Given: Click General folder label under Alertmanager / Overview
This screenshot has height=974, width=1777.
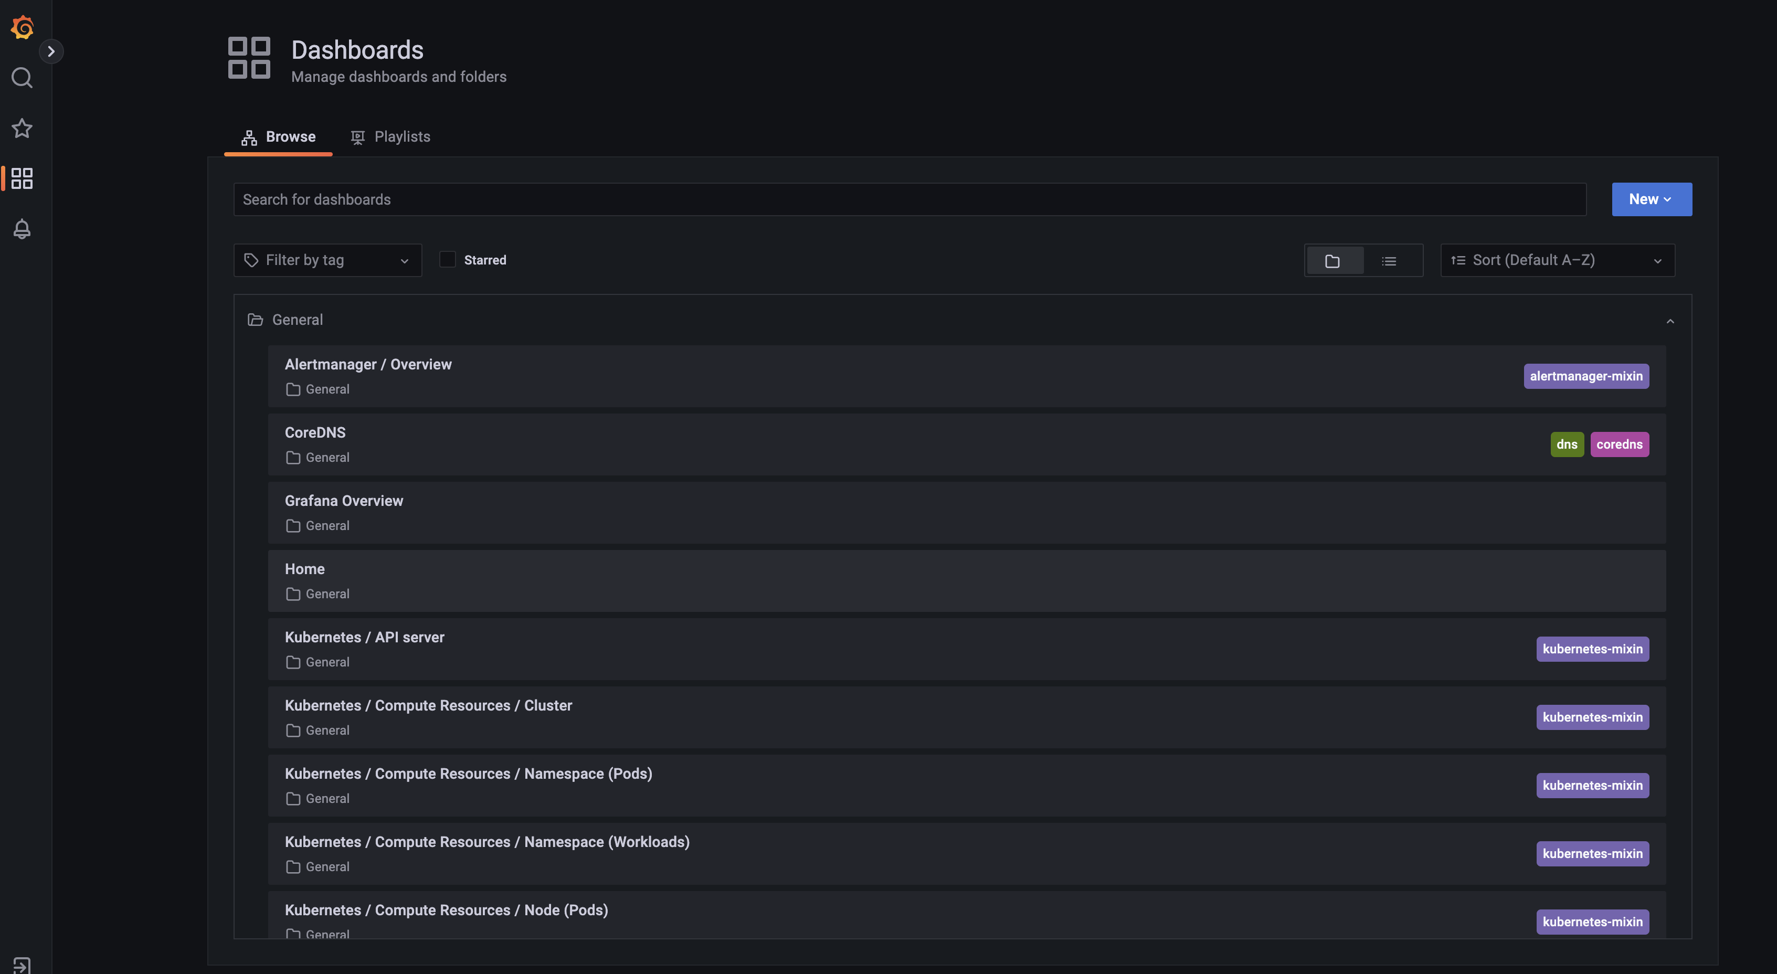Looking at the screenshot, I should pyautogui.click(x=327, y=390).
